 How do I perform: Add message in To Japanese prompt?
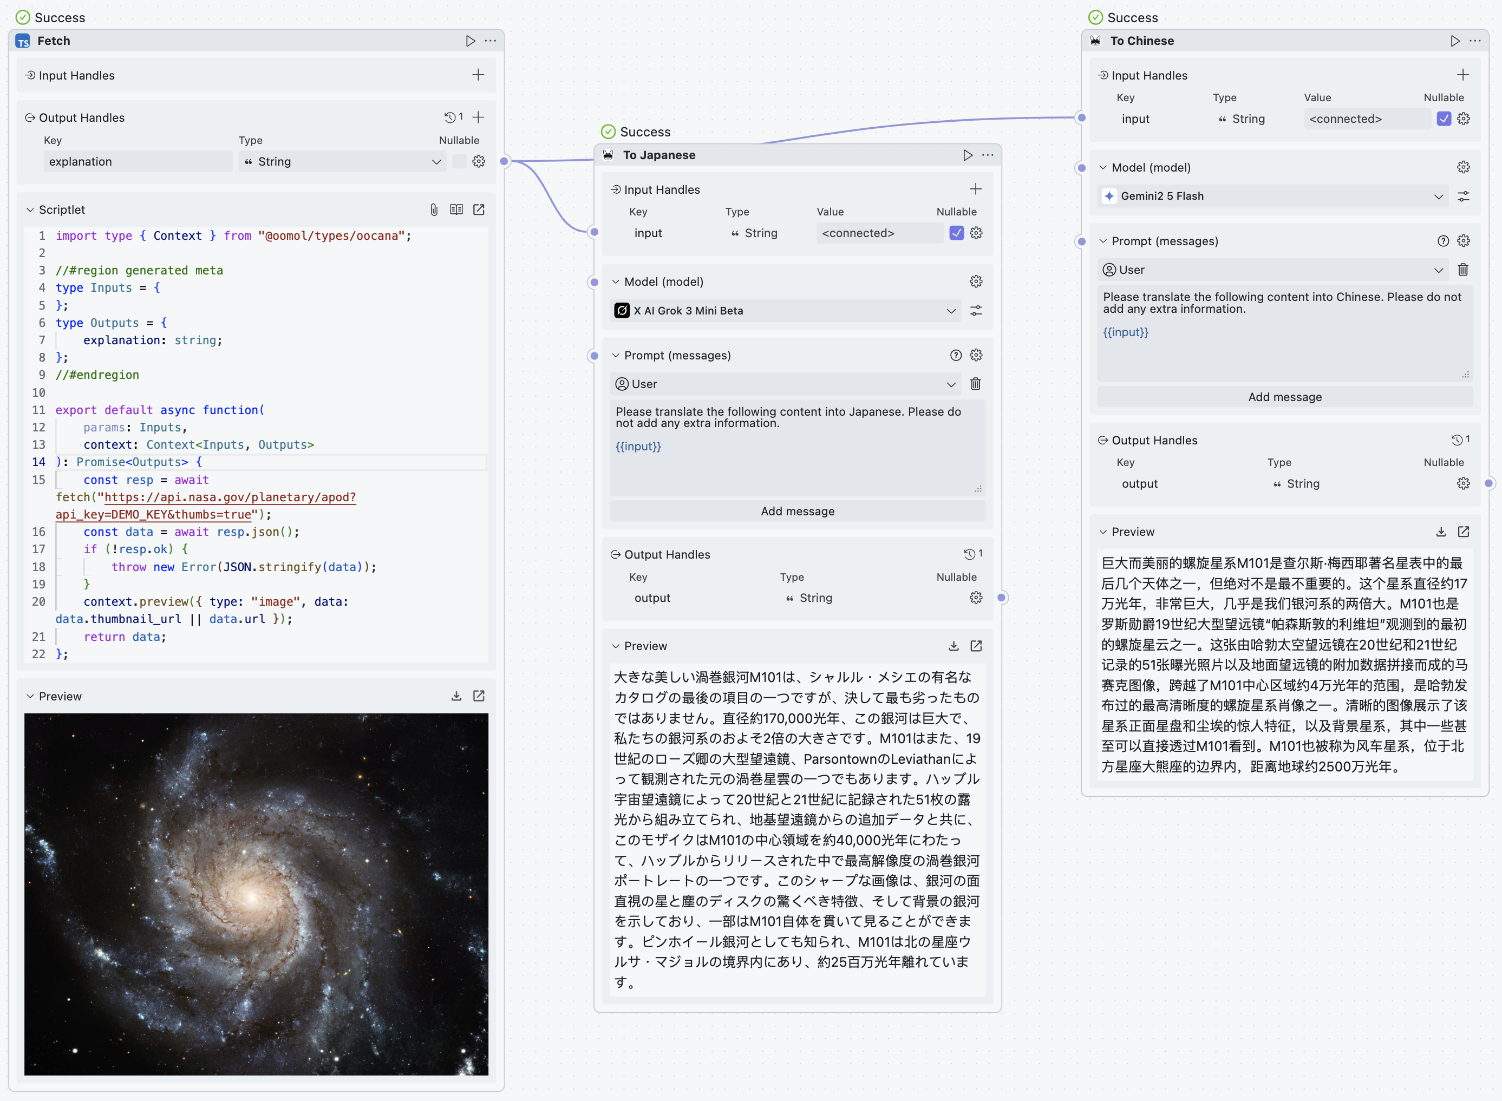coord(796,511)
